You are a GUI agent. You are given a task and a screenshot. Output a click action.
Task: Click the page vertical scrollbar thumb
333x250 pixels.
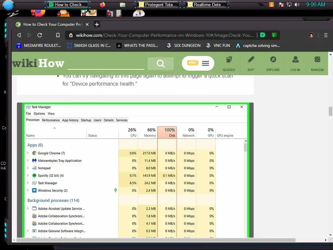pos(330,111)
